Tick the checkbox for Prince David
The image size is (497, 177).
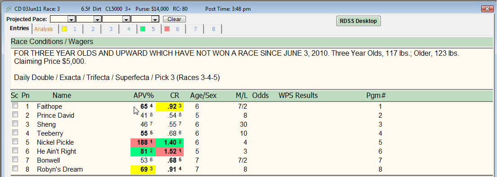[15, 115]
